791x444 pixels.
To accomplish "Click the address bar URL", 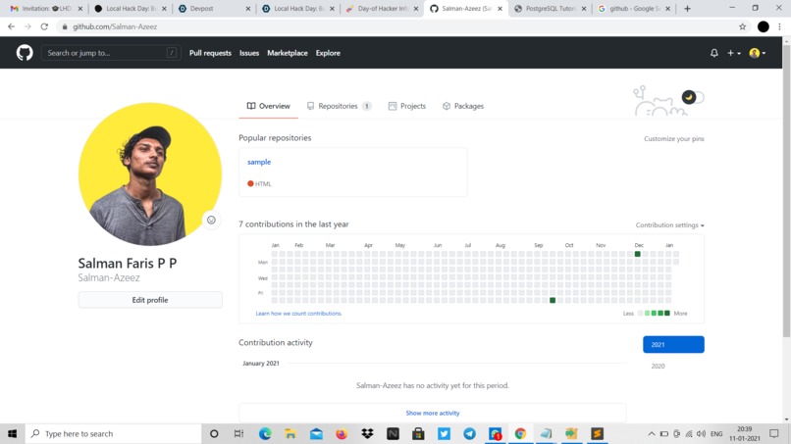I will click(115, 26).
